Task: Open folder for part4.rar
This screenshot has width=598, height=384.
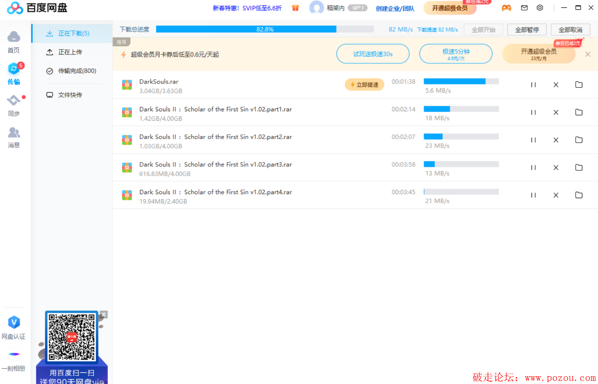Action: click(579, 195)
